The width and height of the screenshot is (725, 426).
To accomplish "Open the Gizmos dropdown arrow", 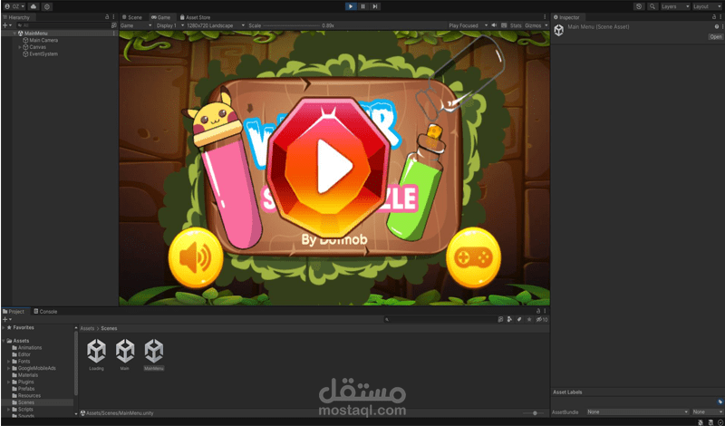I will tap(546, 25).
